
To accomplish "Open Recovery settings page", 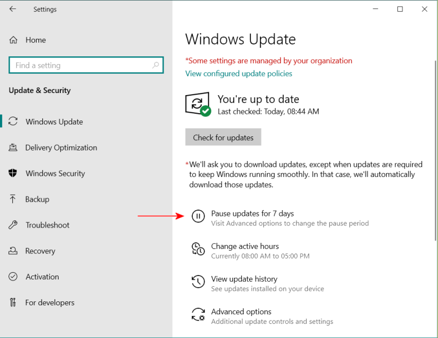I will tap(40, 251).
